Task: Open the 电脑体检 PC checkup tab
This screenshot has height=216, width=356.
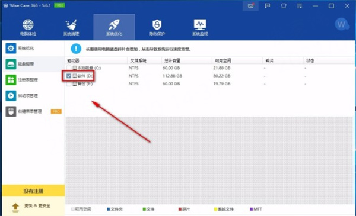Action: [28, 27]
